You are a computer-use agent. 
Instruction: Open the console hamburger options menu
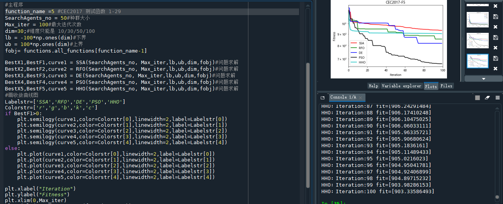pos(497,98)
